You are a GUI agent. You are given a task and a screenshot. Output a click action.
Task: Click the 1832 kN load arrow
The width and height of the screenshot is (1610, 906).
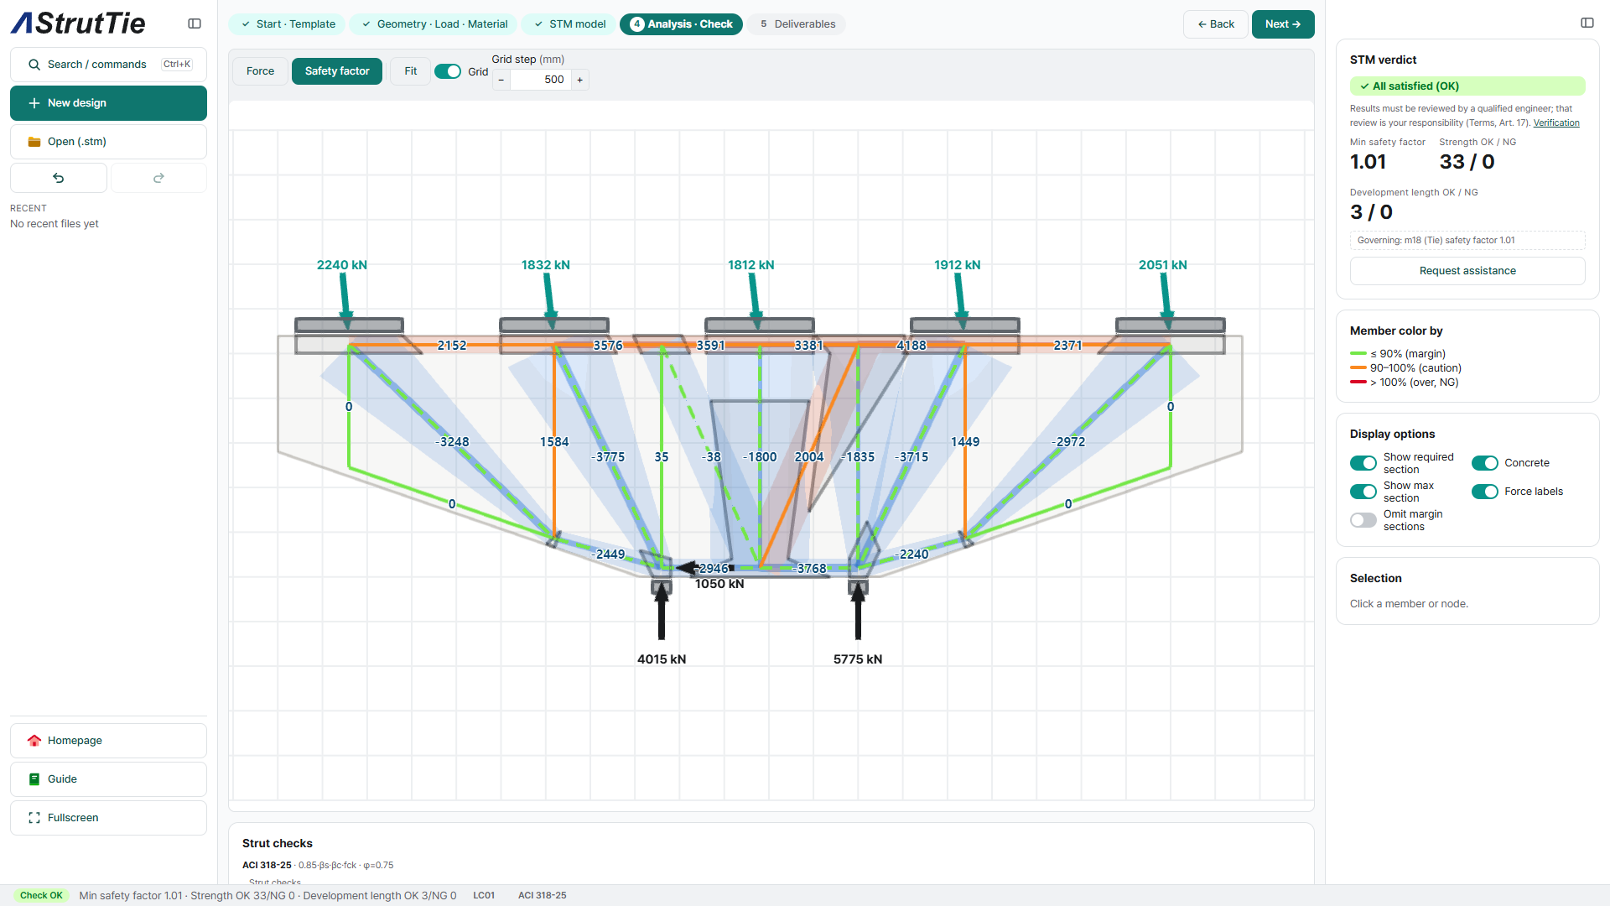coord(549,300)
